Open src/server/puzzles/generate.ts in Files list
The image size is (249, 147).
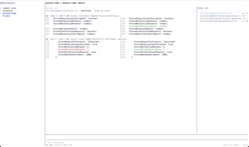pos(218,21)
